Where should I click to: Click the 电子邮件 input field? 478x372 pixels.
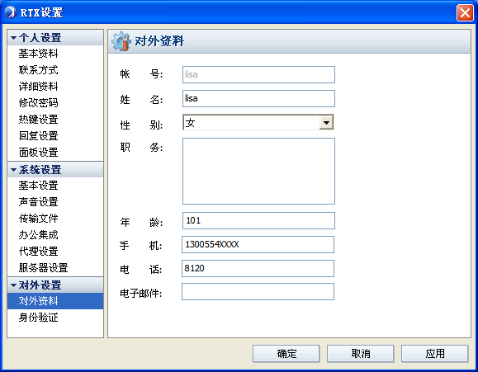coord(258,291)
